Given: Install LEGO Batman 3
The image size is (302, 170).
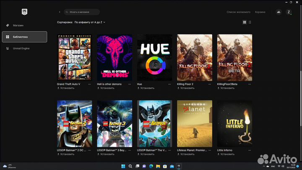Looking at the screenshot, I should [x=106, y=154].
